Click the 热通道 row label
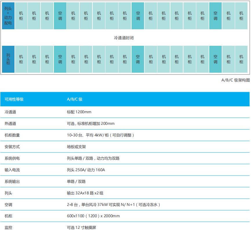Image resolution: width=251 pixels, height=230 pixels. point(10,124)
